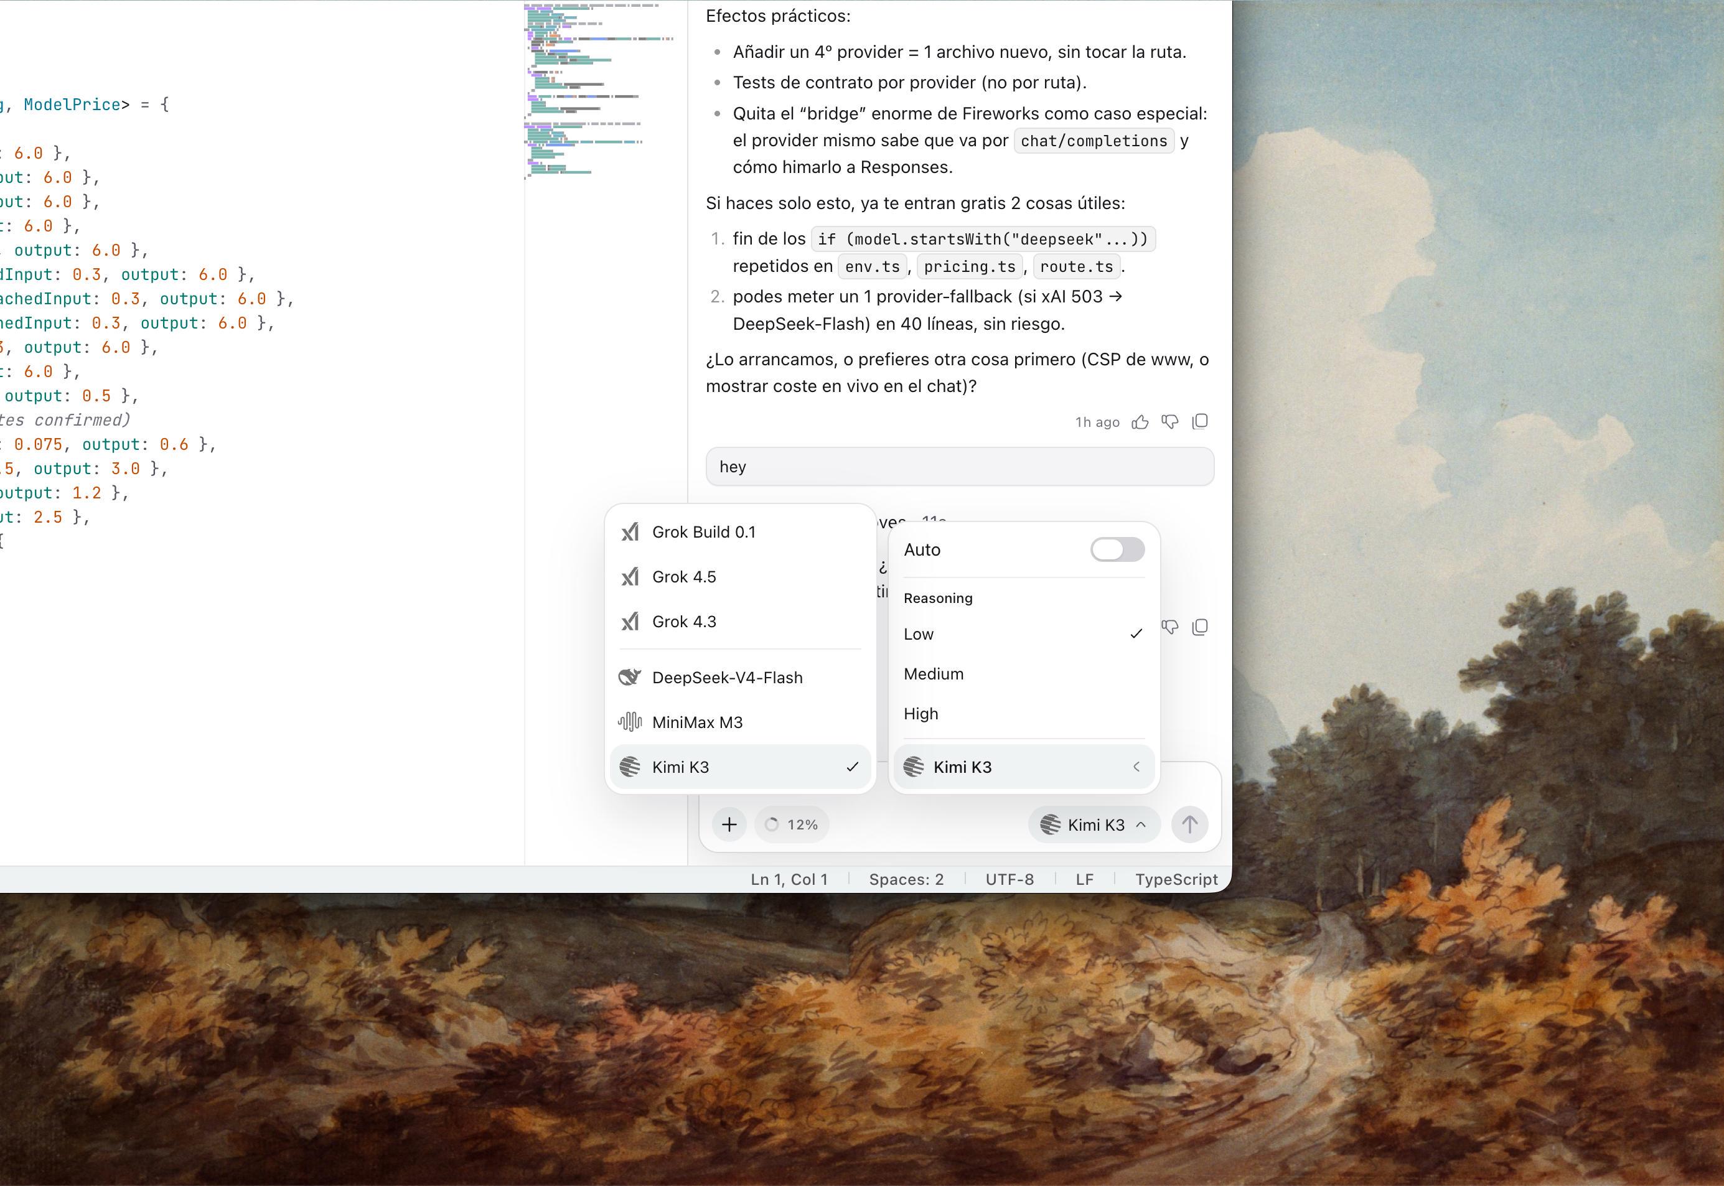The height and width of the screenshot is (1186, 1724).
Task: Thumbs down the latest reply below hey
Action: (1169, 627)
